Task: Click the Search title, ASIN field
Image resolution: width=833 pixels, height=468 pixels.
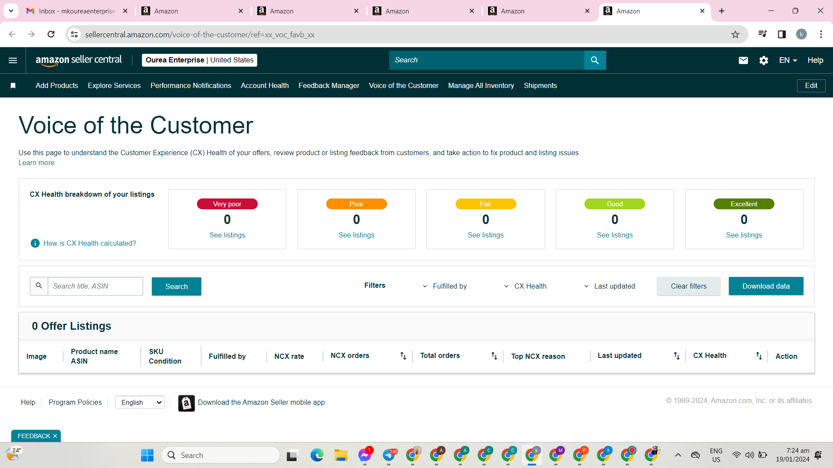Action: pyautogui.click(x=95, y=286)
